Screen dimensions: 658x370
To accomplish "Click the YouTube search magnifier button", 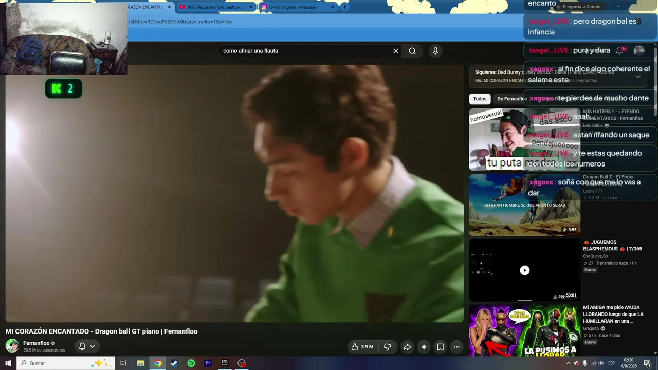I will point(412,51).
